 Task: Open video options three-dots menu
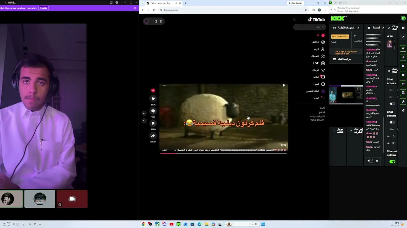coord(164,85)
